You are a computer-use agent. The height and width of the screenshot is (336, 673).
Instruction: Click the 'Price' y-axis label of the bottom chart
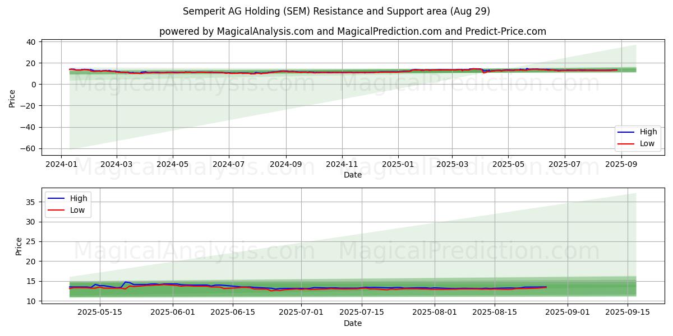click(19, 246)
